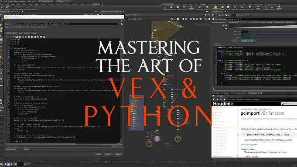This screenshot has width=297, height=167.
Task: Open the Lights and Cameras shelf set arrow
Action: (x=160, y=4)
